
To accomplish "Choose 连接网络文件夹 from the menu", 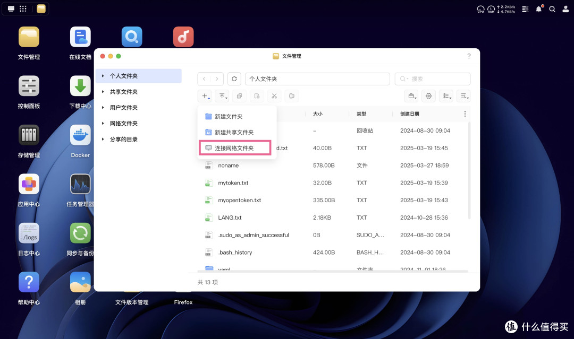I will [x=235, y=148].
